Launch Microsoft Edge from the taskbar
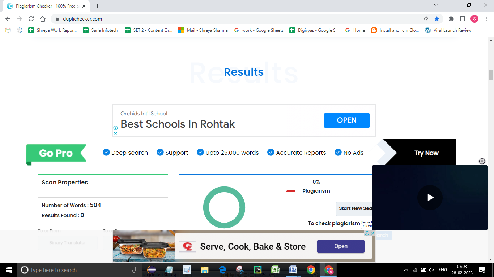This screenshot has height=277, width=494. [222, 270]
